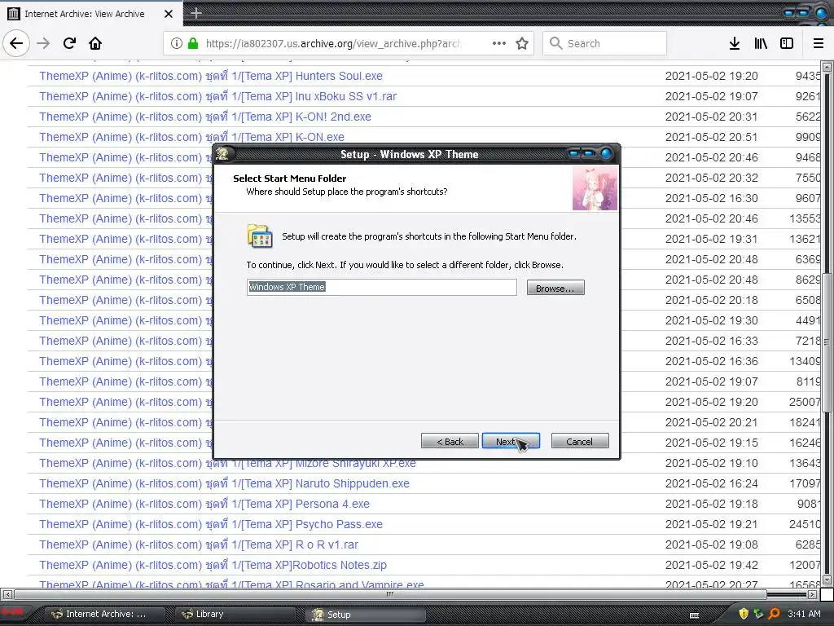Select the Internet Archive: View Archive tab
Viewport: 834px width, 626px height.
pyautogui.click(x=91, y=14)
